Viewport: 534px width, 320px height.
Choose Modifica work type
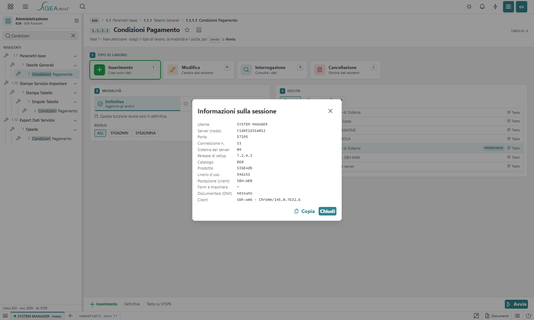198,70
